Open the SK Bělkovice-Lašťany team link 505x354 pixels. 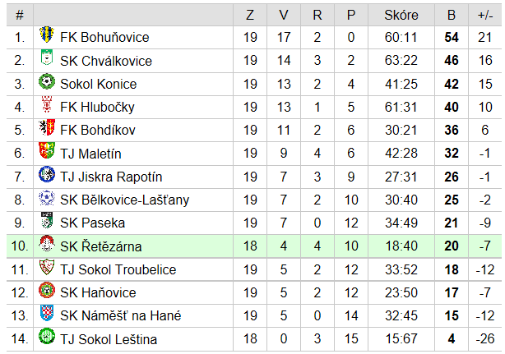(125, 200)
